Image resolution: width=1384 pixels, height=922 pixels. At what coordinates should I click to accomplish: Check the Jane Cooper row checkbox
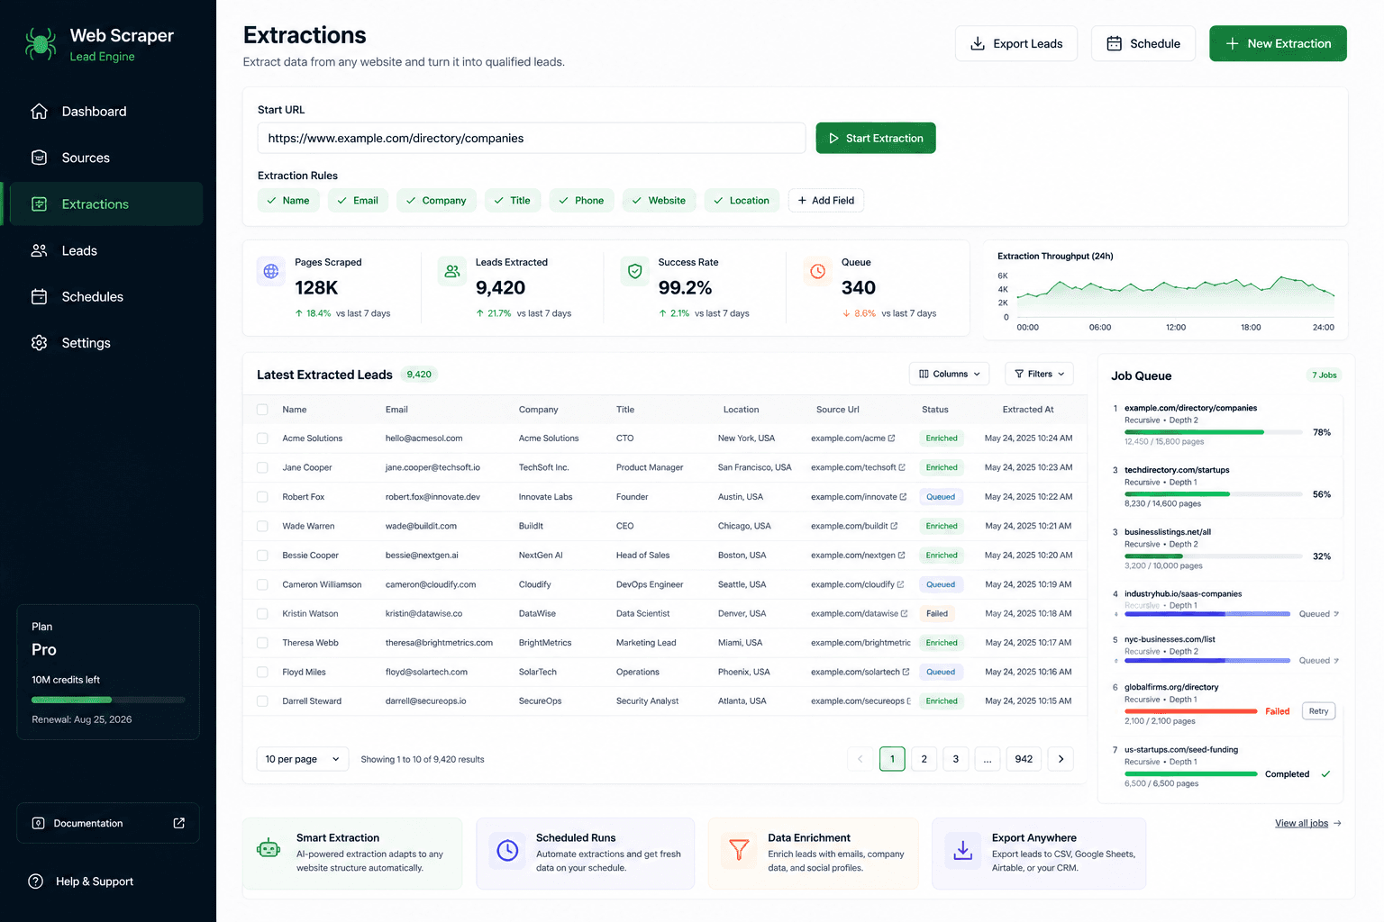[x=262, y=467]
